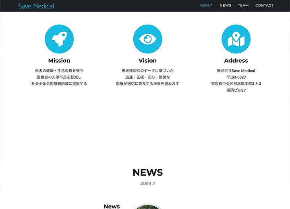
Task: Click the Save Medical logo in header
Action: click(36, 6)
